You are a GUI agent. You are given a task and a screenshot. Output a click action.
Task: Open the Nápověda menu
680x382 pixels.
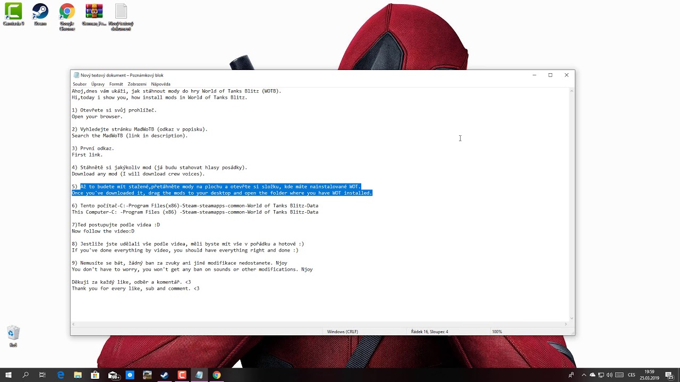(x=160, y=84)
